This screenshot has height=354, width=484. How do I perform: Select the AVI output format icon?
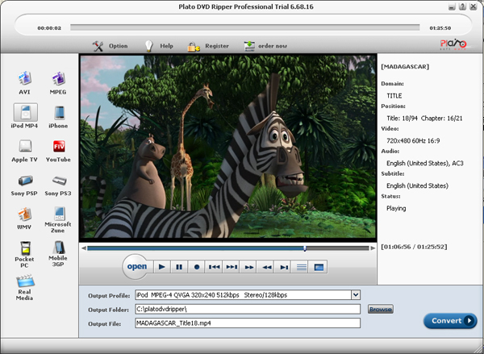click(x=24, y=79)
